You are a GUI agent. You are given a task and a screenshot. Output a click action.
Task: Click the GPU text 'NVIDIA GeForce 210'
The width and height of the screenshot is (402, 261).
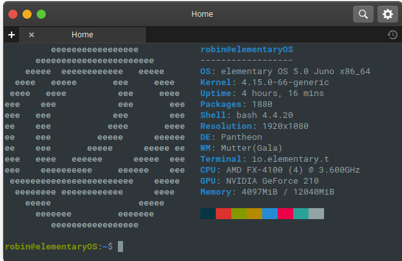(x=273, y=181)
